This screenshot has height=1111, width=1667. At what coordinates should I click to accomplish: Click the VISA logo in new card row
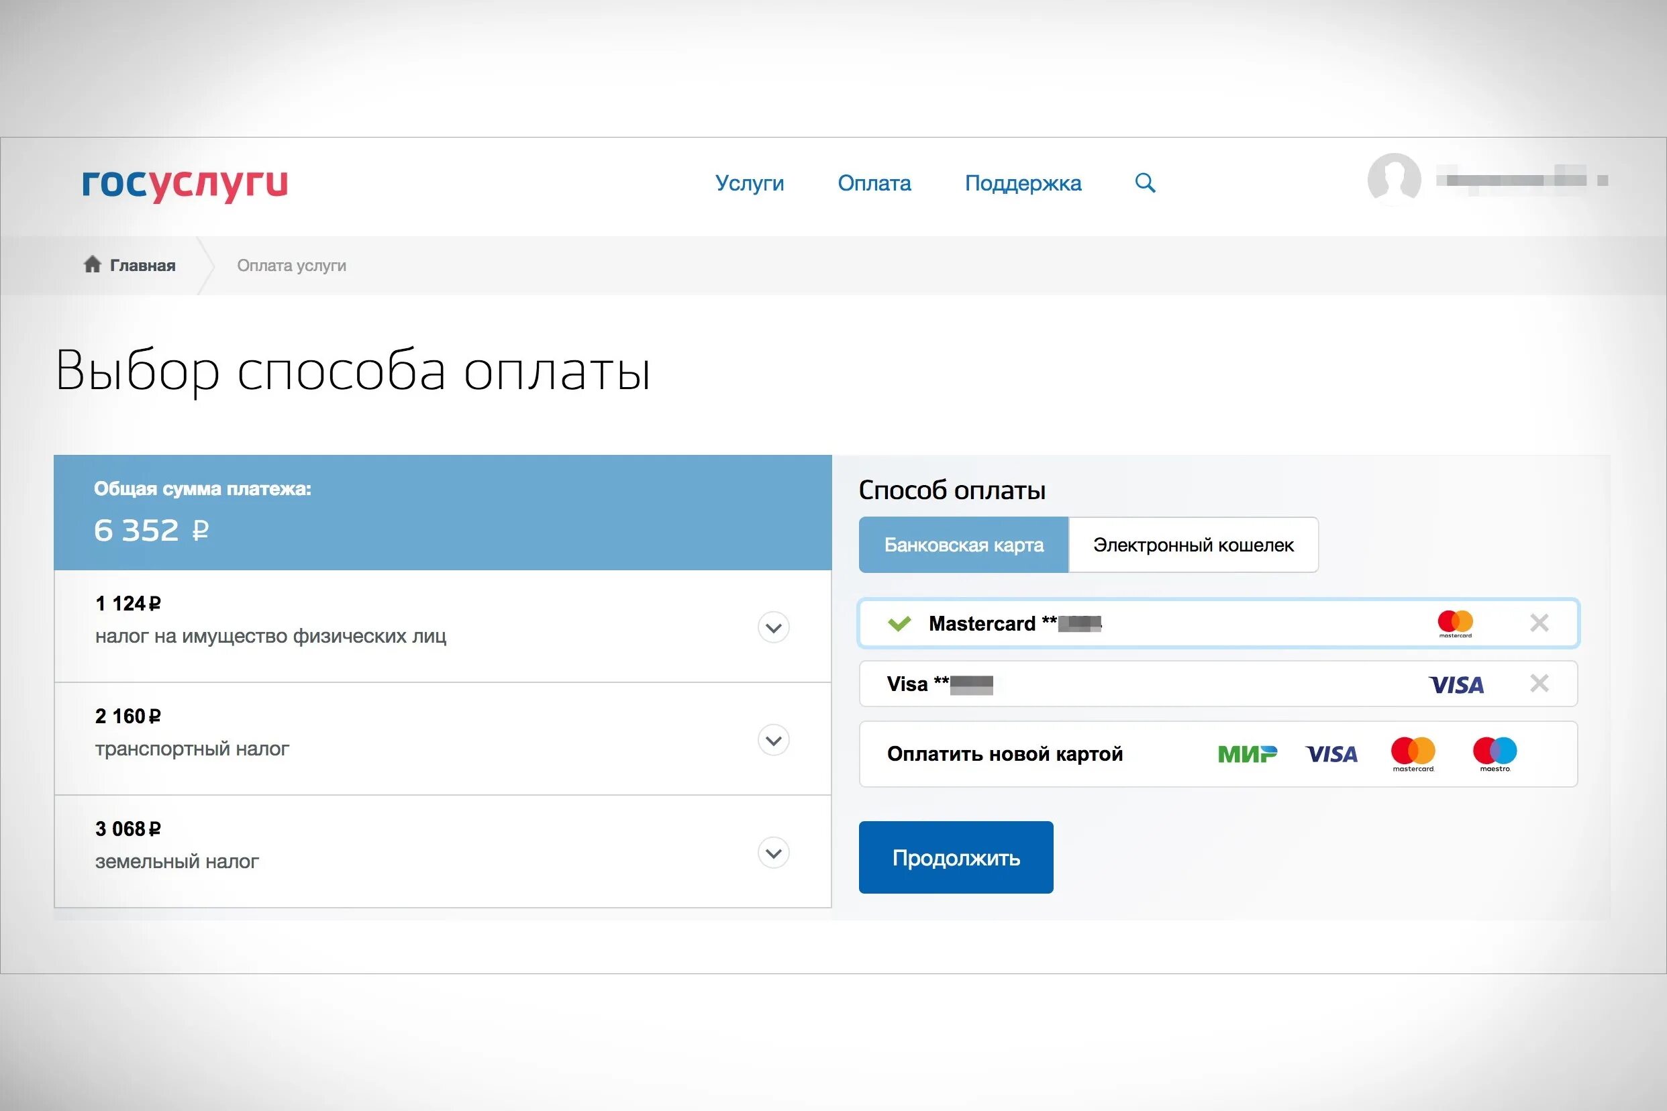pyautogui.click(x=1331, y=754)
